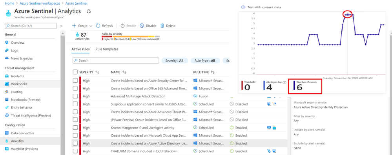Viewport: 392px width, 155px height.
Task: Select the Active rules tab
Action: (80, 49)
